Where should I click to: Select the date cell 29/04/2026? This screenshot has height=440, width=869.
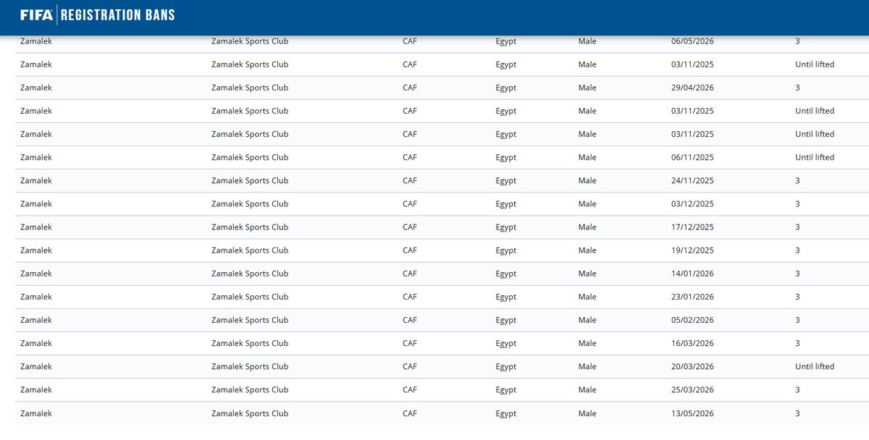[692, 88]
